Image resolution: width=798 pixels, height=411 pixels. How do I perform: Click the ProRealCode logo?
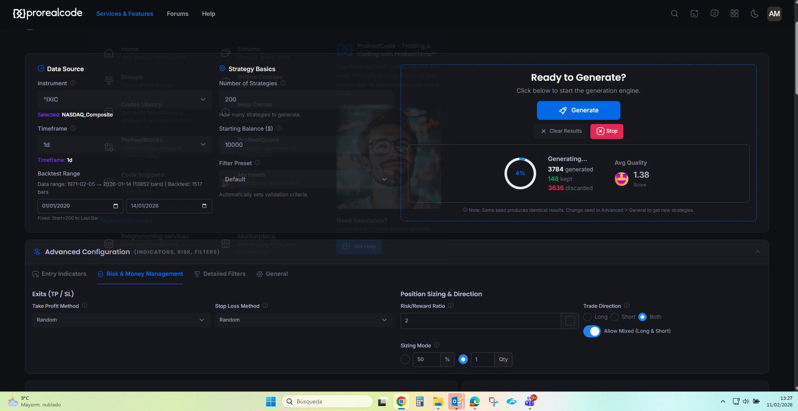point(48,13)
